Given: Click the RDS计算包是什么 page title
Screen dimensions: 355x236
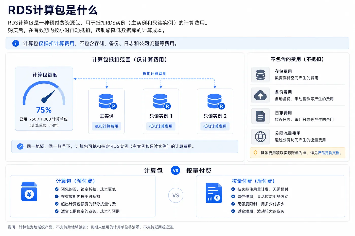Looking at the screenshot, I should (x=53, y=10).
